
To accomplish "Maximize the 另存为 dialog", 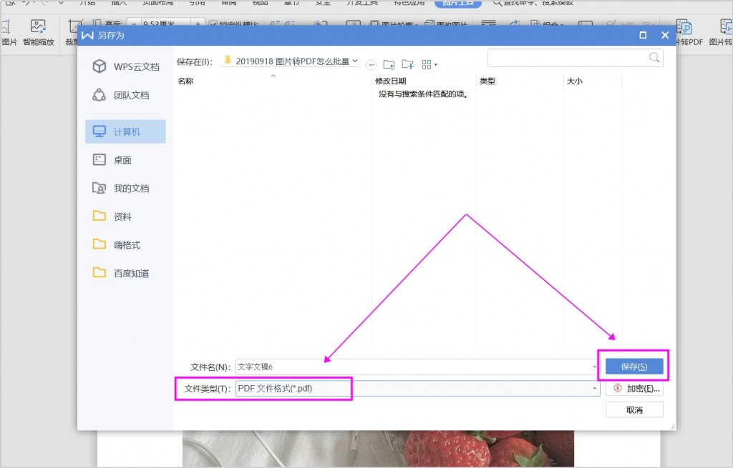I will pos(643,35).
